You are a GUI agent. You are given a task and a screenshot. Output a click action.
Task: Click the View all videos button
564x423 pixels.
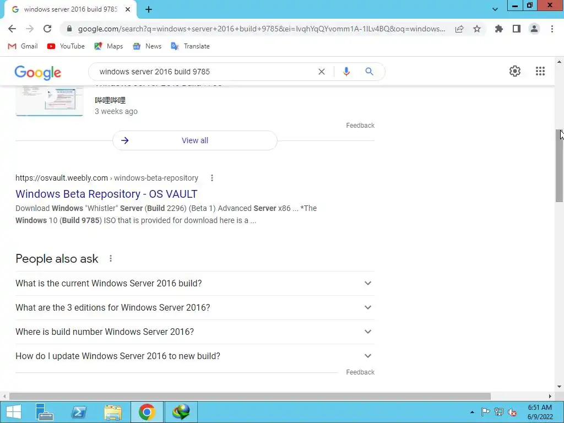click(195, 140)
